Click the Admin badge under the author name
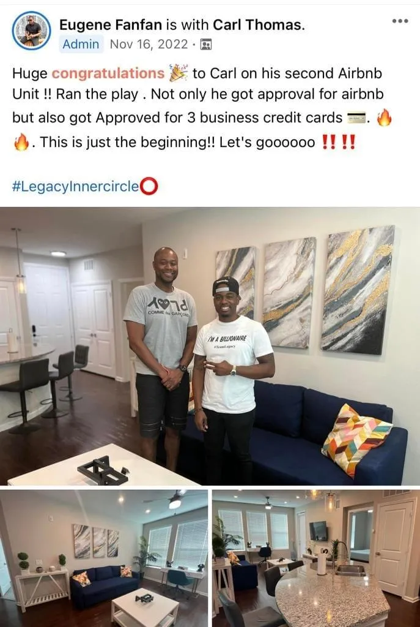 click(81, 44)
